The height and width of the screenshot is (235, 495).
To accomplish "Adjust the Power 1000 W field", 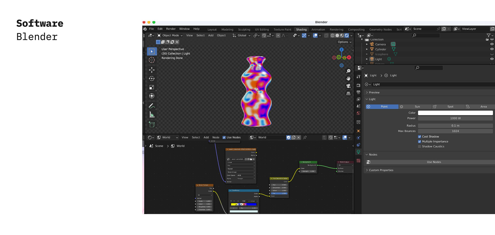I will pos(455,118).
